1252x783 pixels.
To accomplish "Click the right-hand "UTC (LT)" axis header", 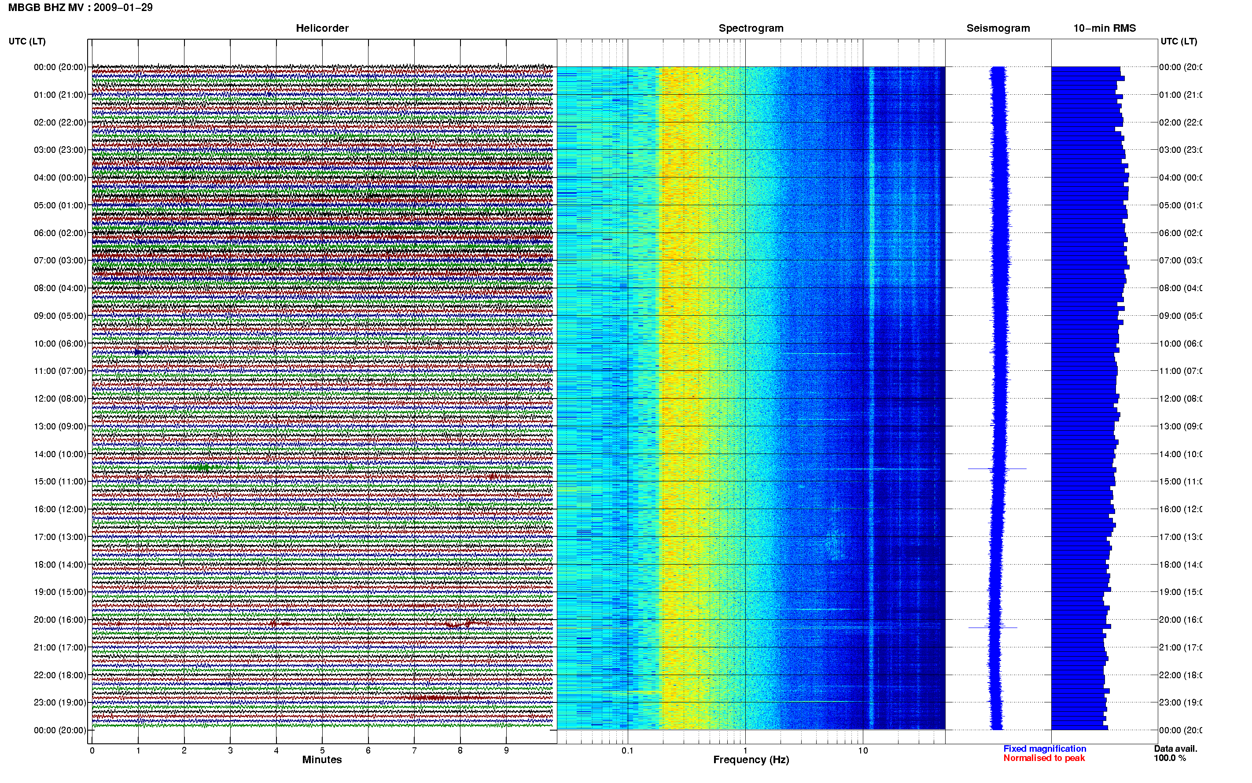I will 1178,41.
